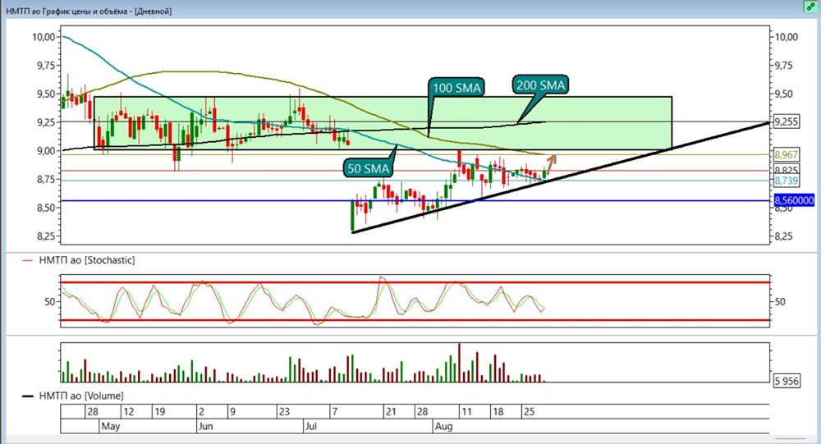Click the date label 7 on the time axis
This screenshot has width=821, height=444.
(x=336, y=411)
